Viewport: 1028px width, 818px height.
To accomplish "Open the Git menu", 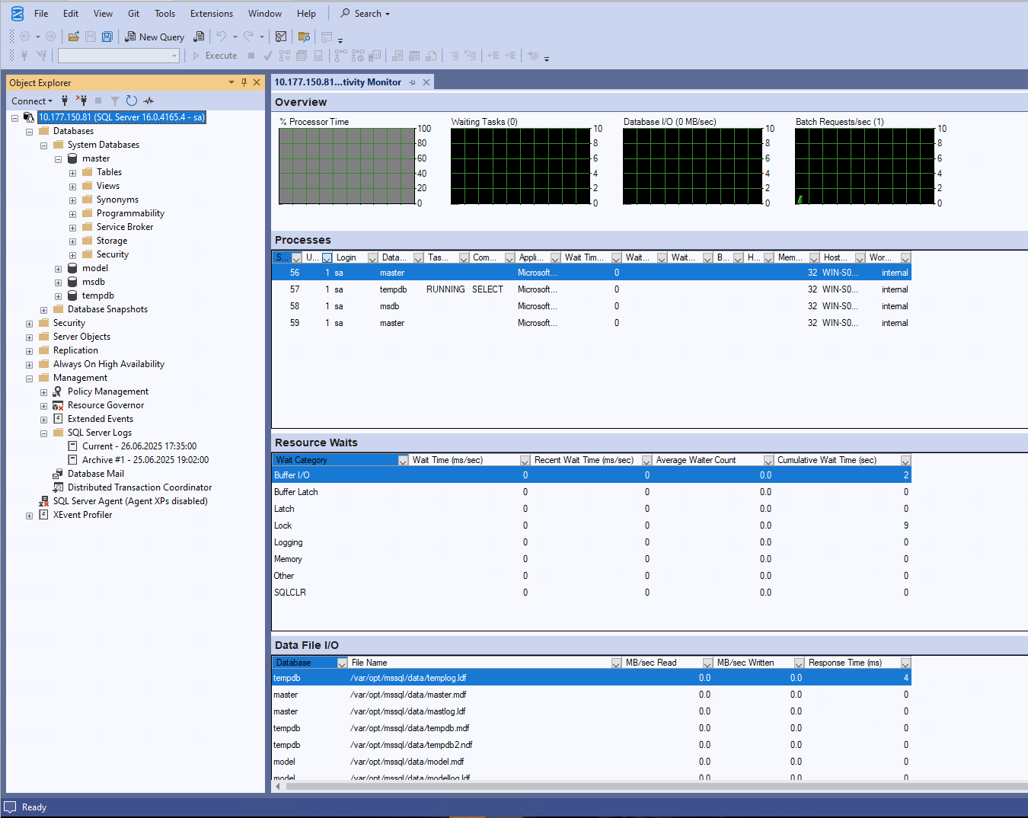I will click(x=133, y=14).
